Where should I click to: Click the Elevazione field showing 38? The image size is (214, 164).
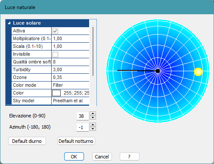[83, 116]
